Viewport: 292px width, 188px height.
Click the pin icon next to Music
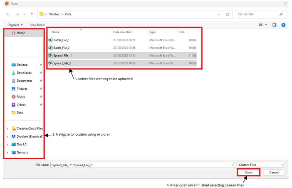(x=41, y=97)
